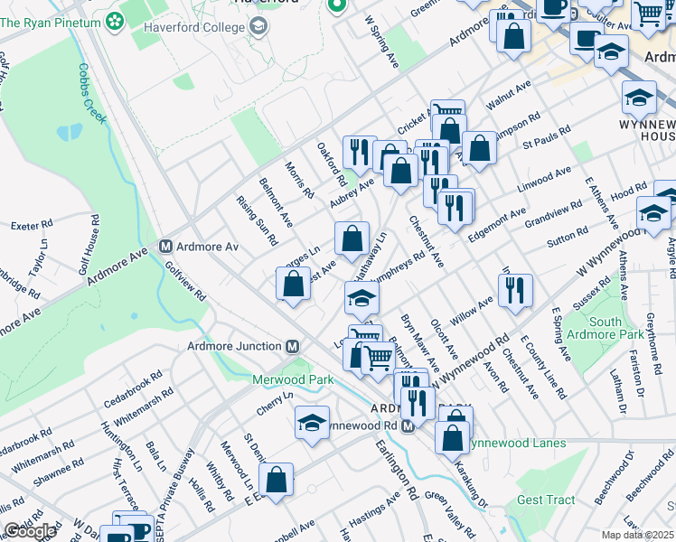Select the Sussex Rd street label

(591, 293)
